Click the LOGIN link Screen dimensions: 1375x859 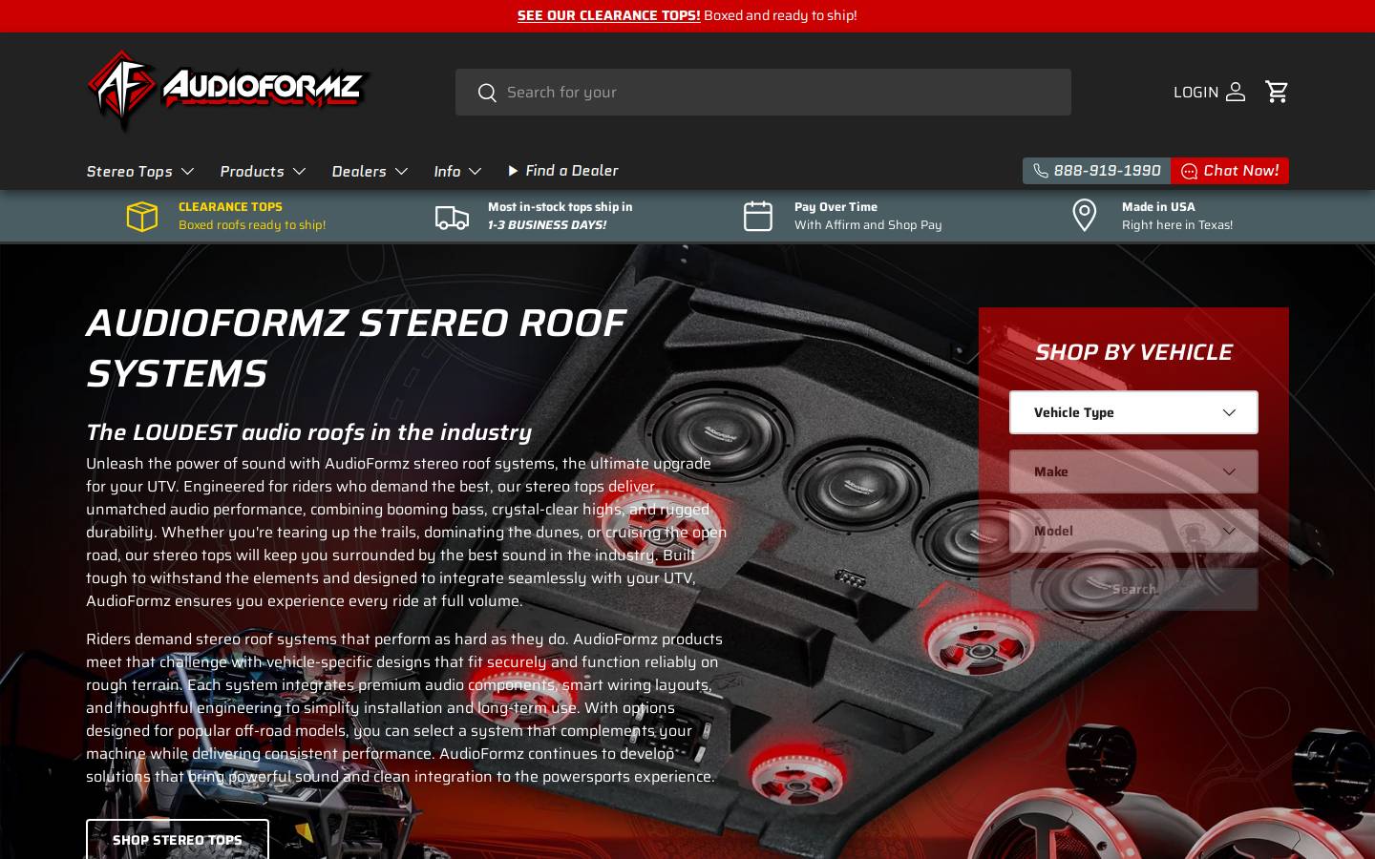tap(1195, 93)
